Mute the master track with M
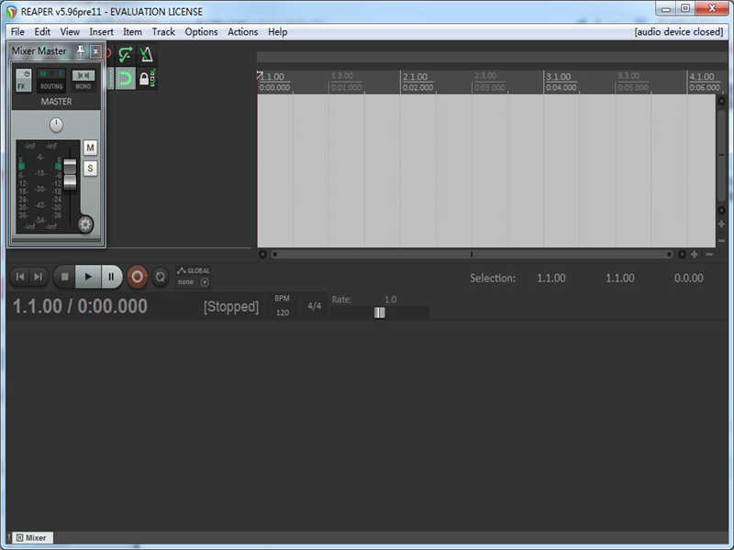This screenshot has width=734, height=550. click(x=90, y=148)
